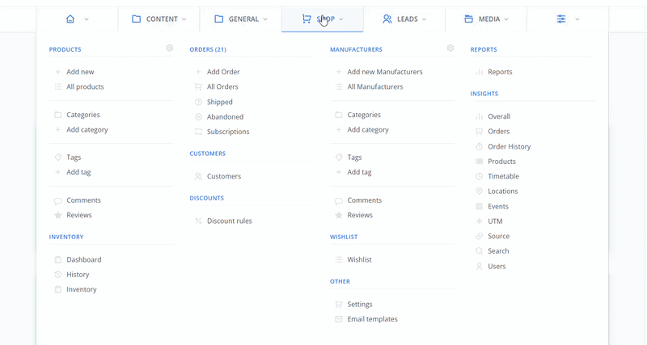Open Reviews under Manufacturers

tap(360, 215)
